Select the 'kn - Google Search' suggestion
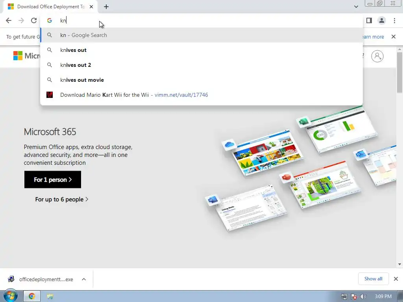This screenshot has width=403, height=302. (x=201, y=35)
